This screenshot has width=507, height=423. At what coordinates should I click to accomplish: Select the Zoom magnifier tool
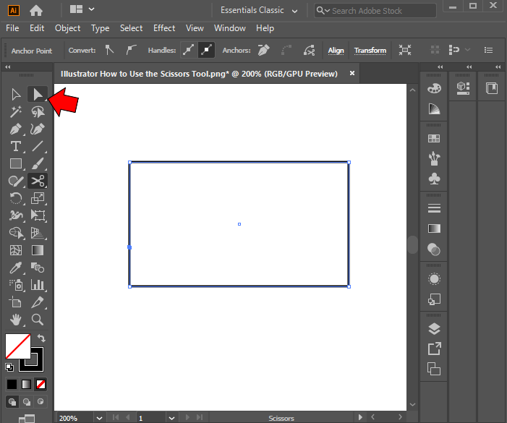pos(38,319)
